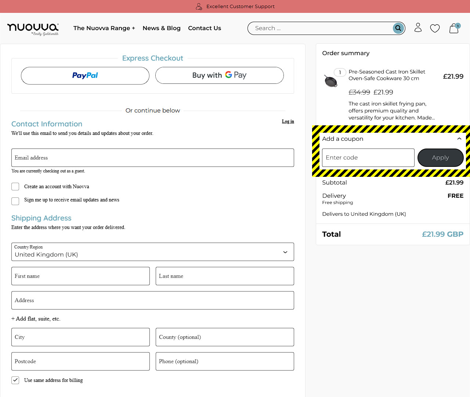Pay with PayPal express checkout
470x397 pixels.
click(85, 76)
